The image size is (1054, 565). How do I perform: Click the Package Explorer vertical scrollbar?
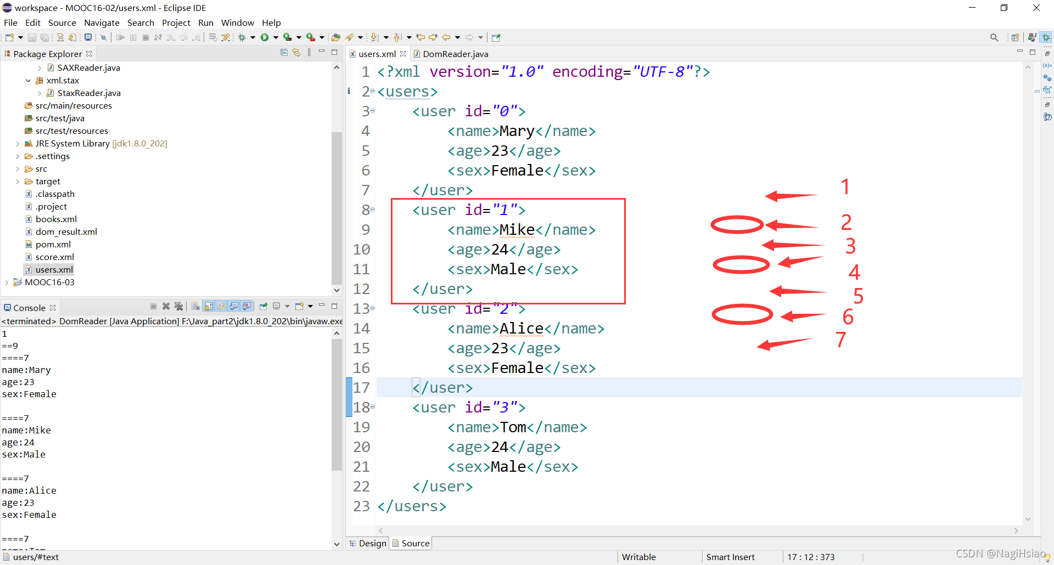click(x=337, y=207)
